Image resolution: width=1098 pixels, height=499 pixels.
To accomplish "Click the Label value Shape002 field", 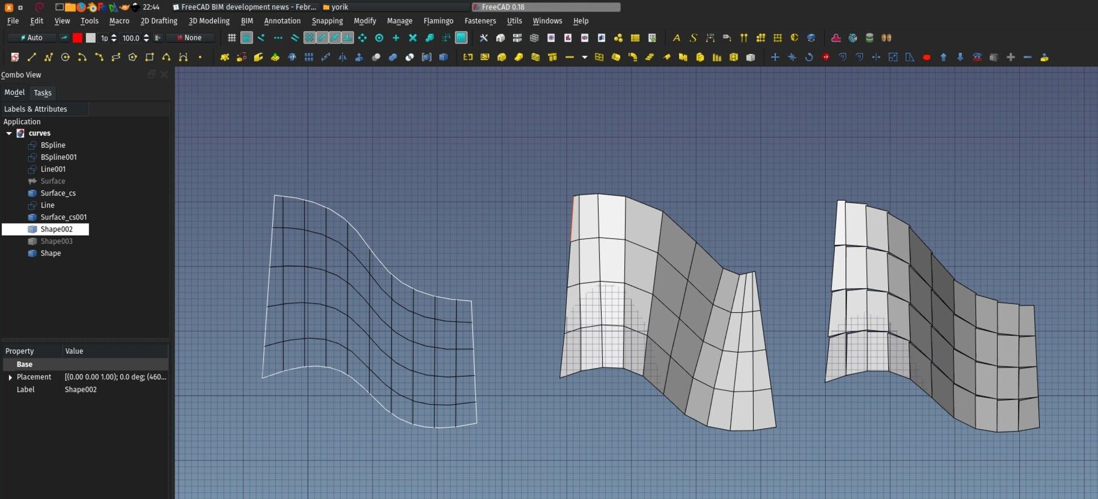I will pyautogui.click(x=116, y=389).
